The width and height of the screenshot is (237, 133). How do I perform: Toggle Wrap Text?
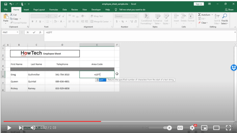coord(97,16)
